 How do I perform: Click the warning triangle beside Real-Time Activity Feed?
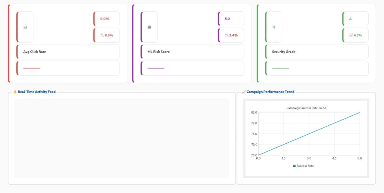point(14,92)
